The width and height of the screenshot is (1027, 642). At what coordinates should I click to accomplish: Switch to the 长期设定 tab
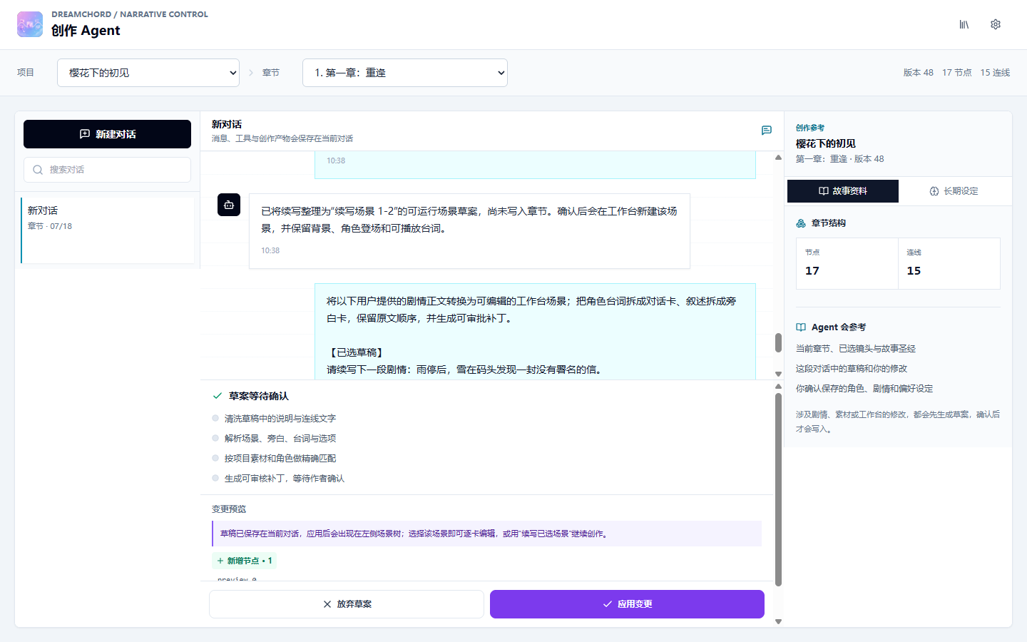click(954, 191)
